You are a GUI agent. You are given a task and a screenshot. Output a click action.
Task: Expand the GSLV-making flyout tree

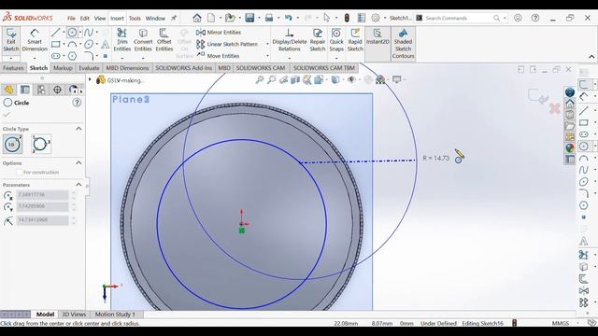pyautogui.click(x=90, y=80)
